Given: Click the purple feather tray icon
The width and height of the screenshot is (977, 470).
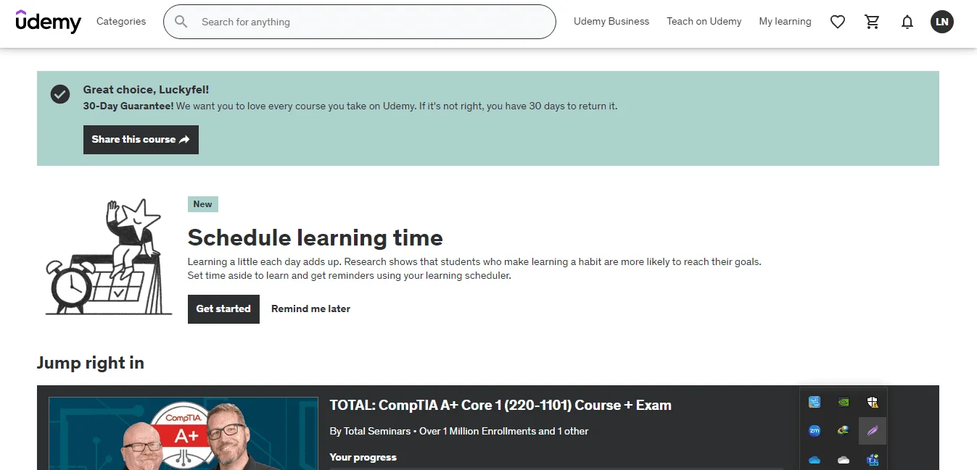Looking at the screenshot, I should click(873, 431).
